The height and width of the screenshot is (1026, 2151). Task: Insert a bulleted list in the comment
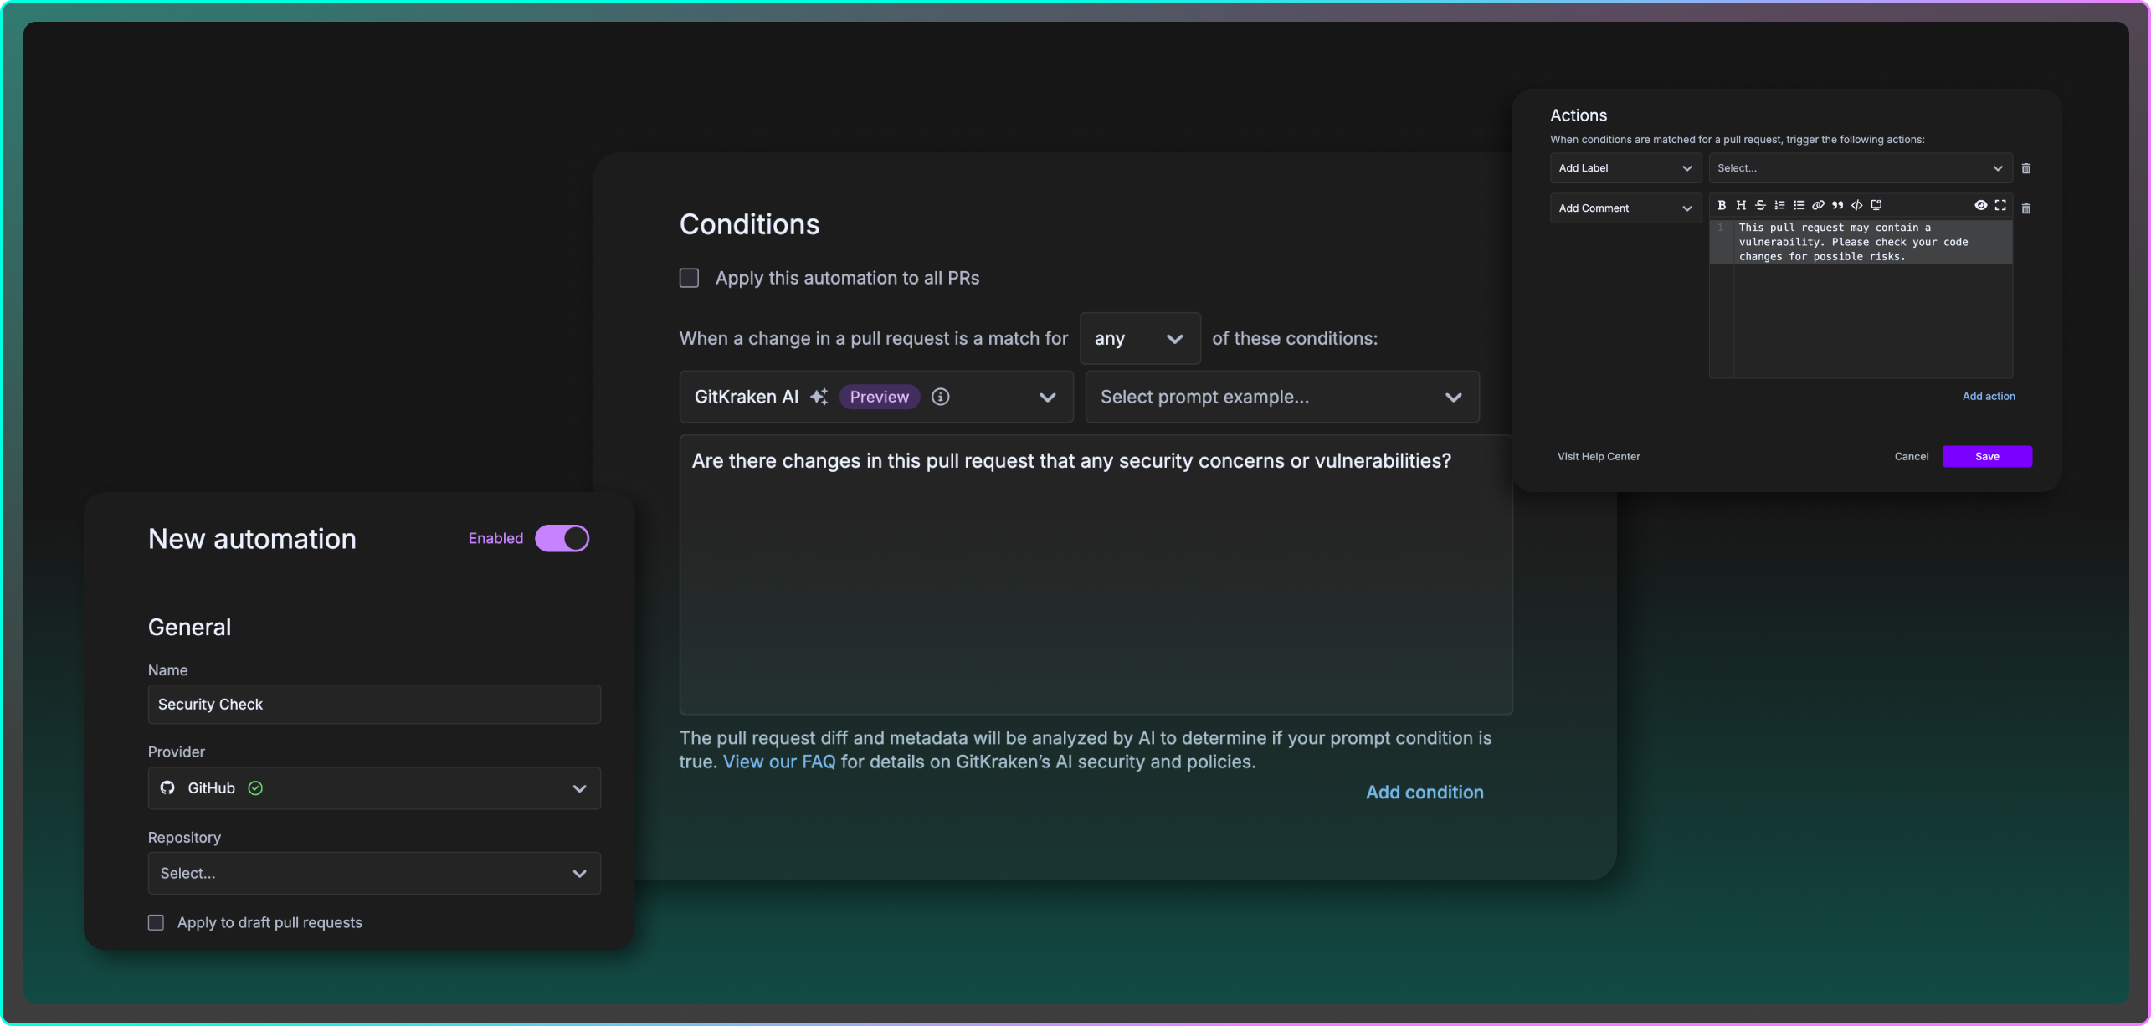(x=1799, y=205)
